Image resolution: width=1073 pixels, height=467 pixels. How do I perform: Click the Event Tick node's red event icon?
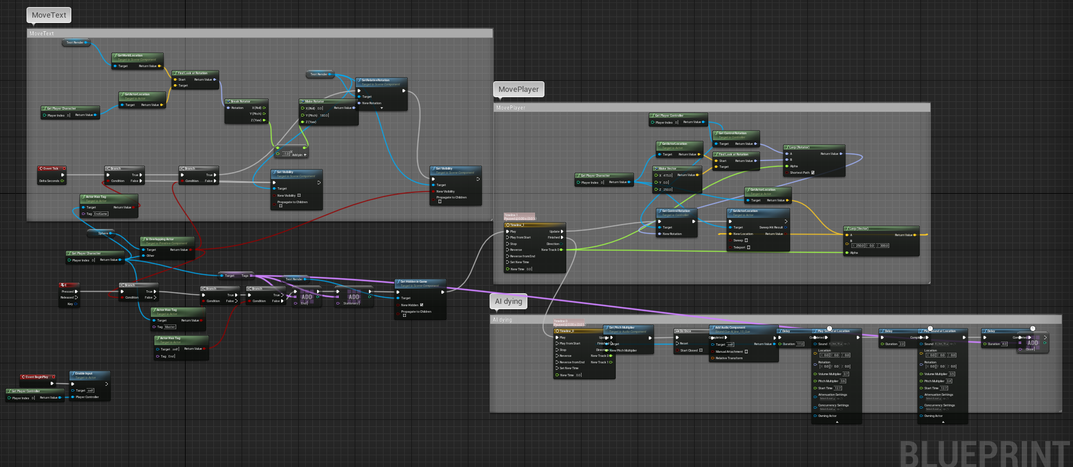click(x=41, y=168)
